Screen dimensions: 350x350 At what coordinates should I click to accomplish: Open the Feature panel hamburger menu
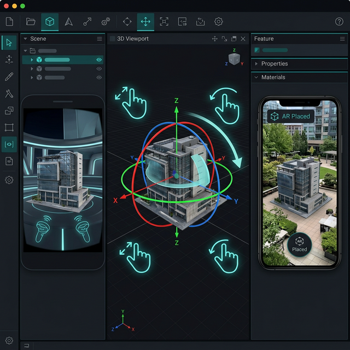click(x=342, y=39)
